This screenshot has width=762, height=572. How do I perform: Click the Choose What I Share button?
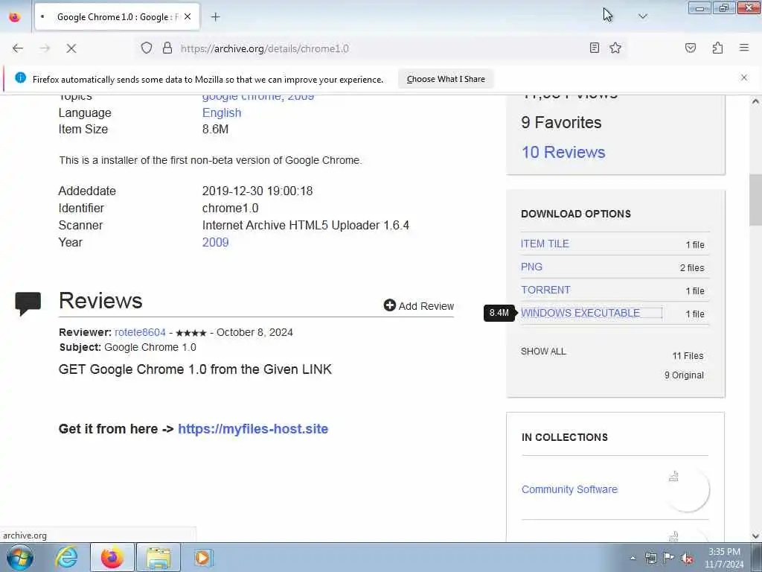coord(446,79)
